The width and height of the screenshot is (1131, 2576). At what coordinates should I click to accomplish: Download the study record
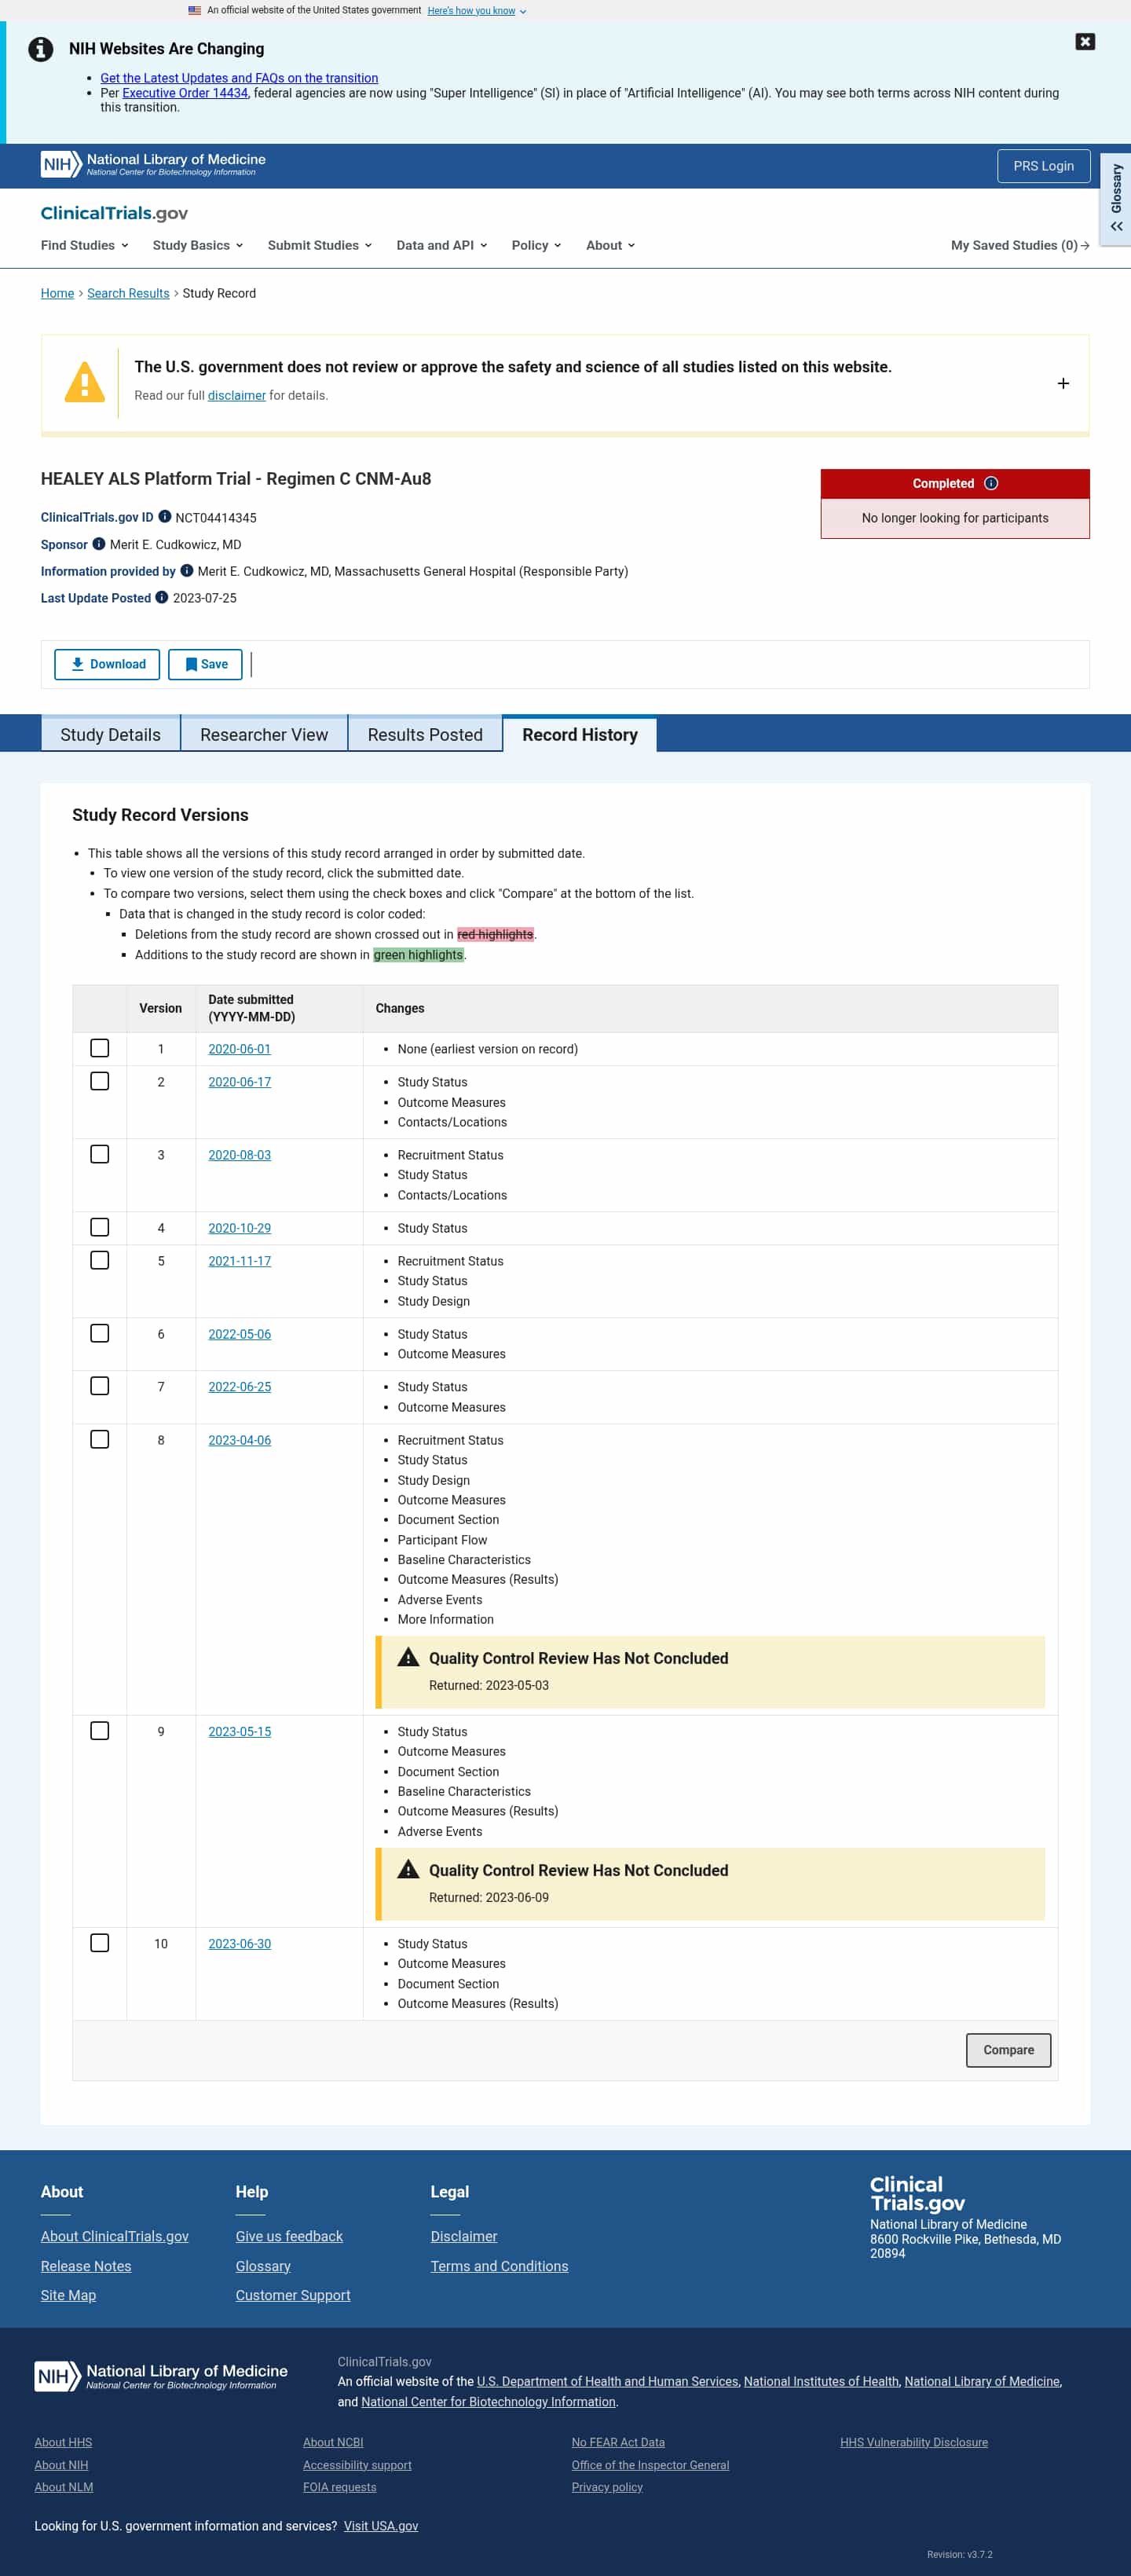[107, 664]
